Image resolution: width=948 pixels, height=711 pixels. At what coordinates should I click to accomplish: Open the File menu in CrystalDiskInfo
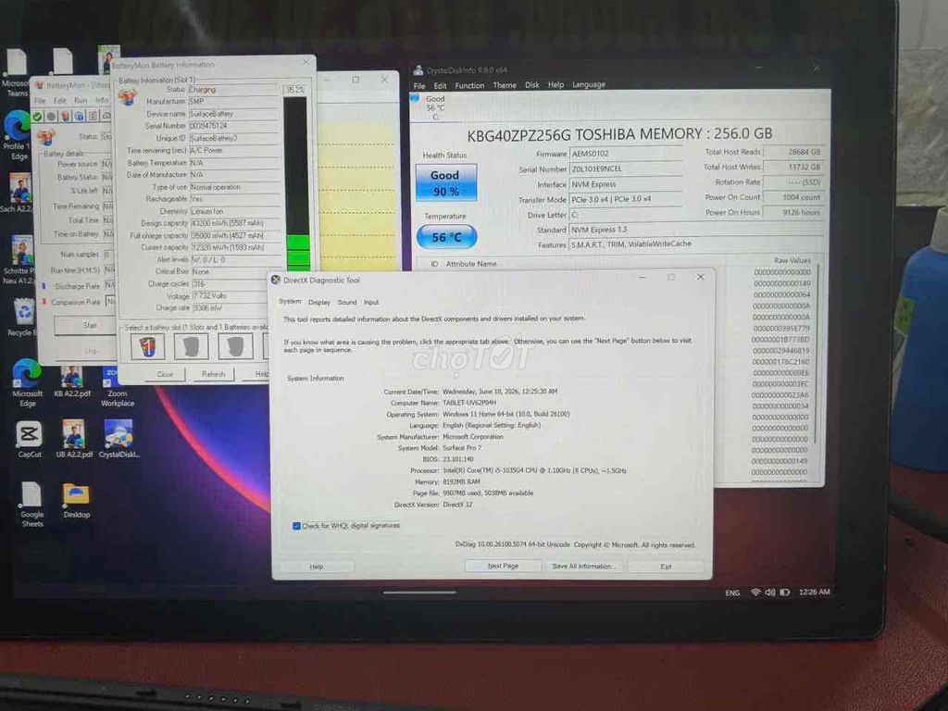coord(419,86)
